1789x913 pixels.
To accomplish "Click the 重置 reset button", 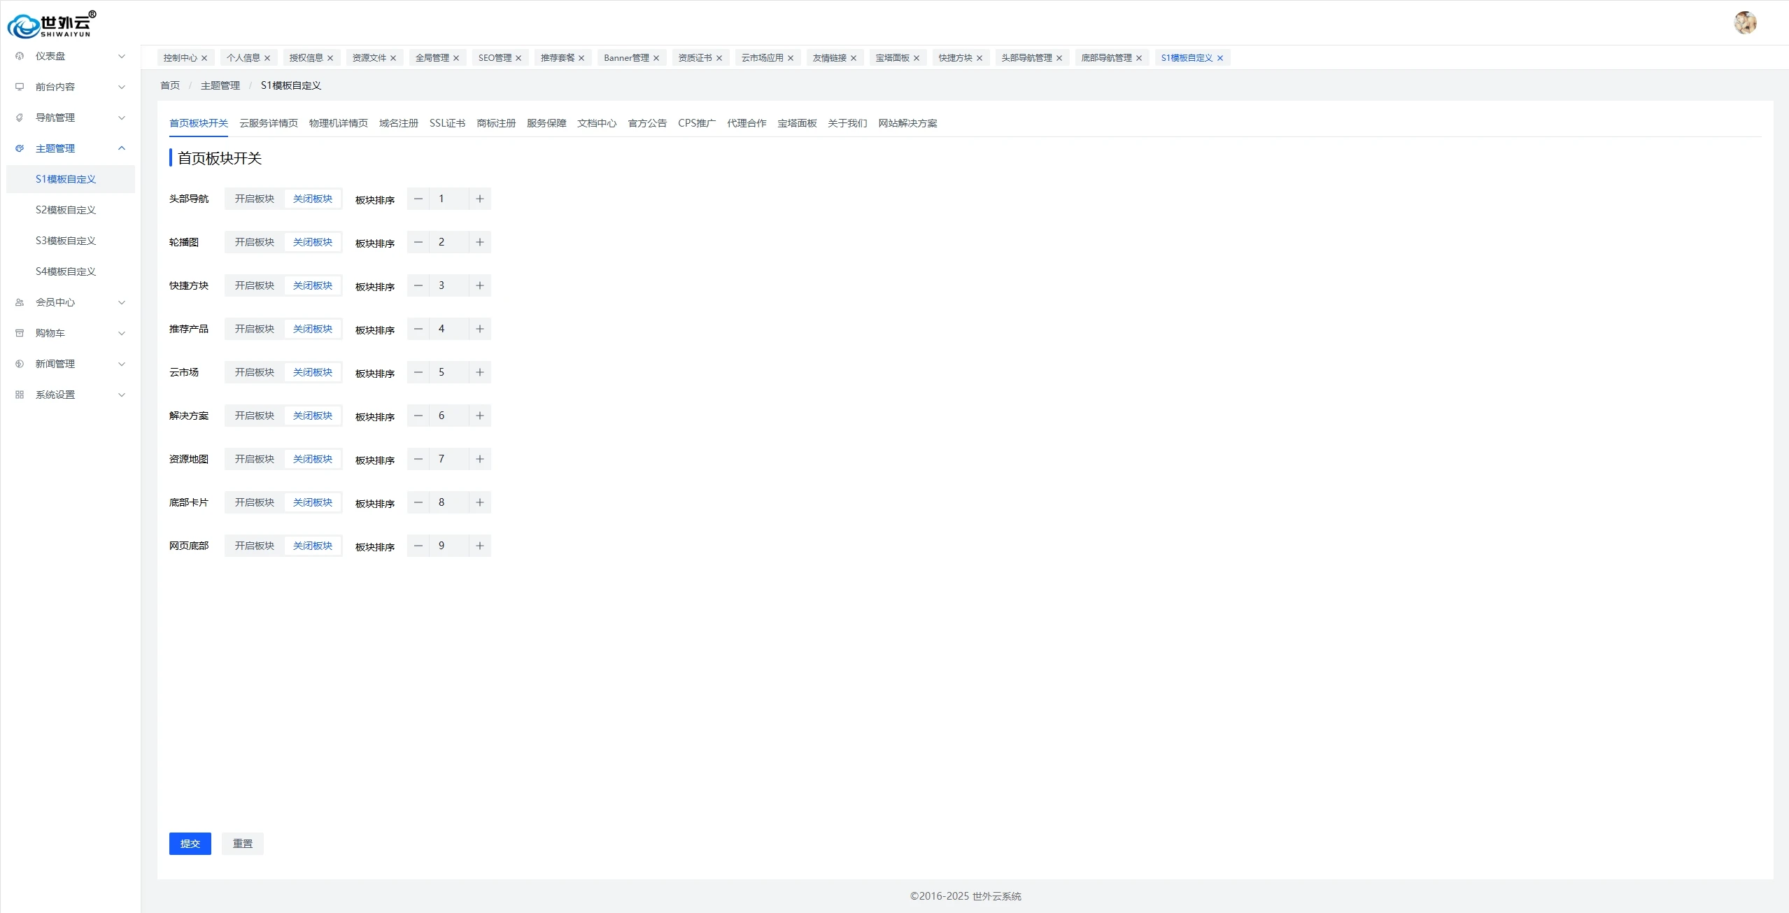I will (243, 844).
